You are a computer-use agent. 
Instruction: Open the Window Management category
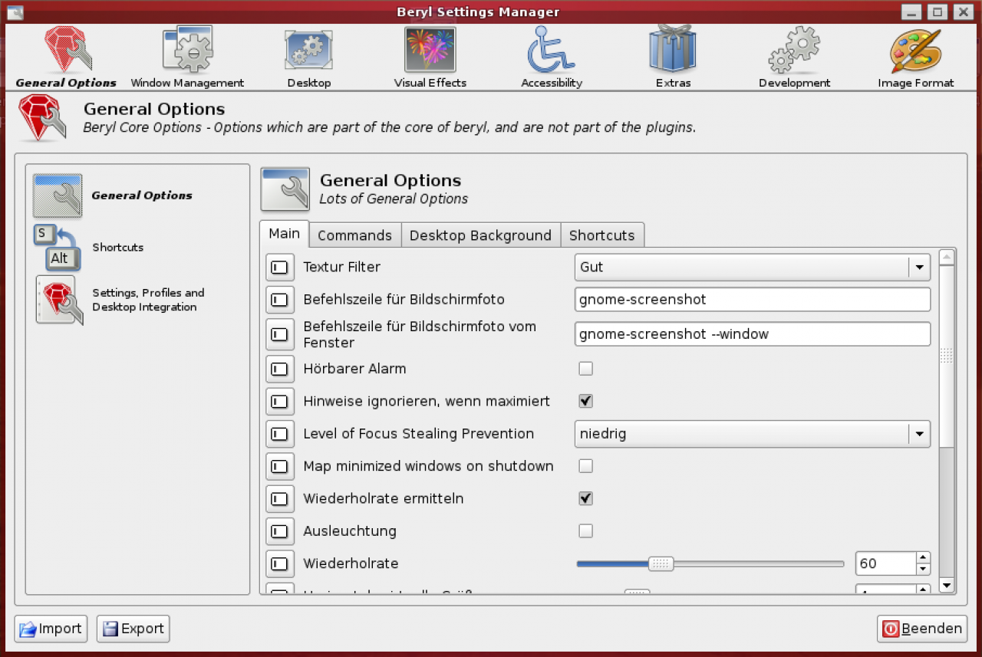(187, 57)
